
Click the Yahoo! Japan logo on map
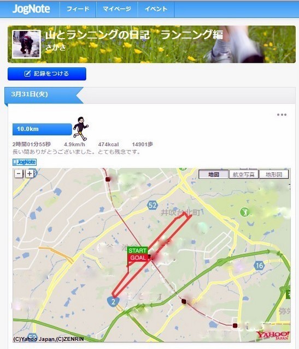coord(273,335)
